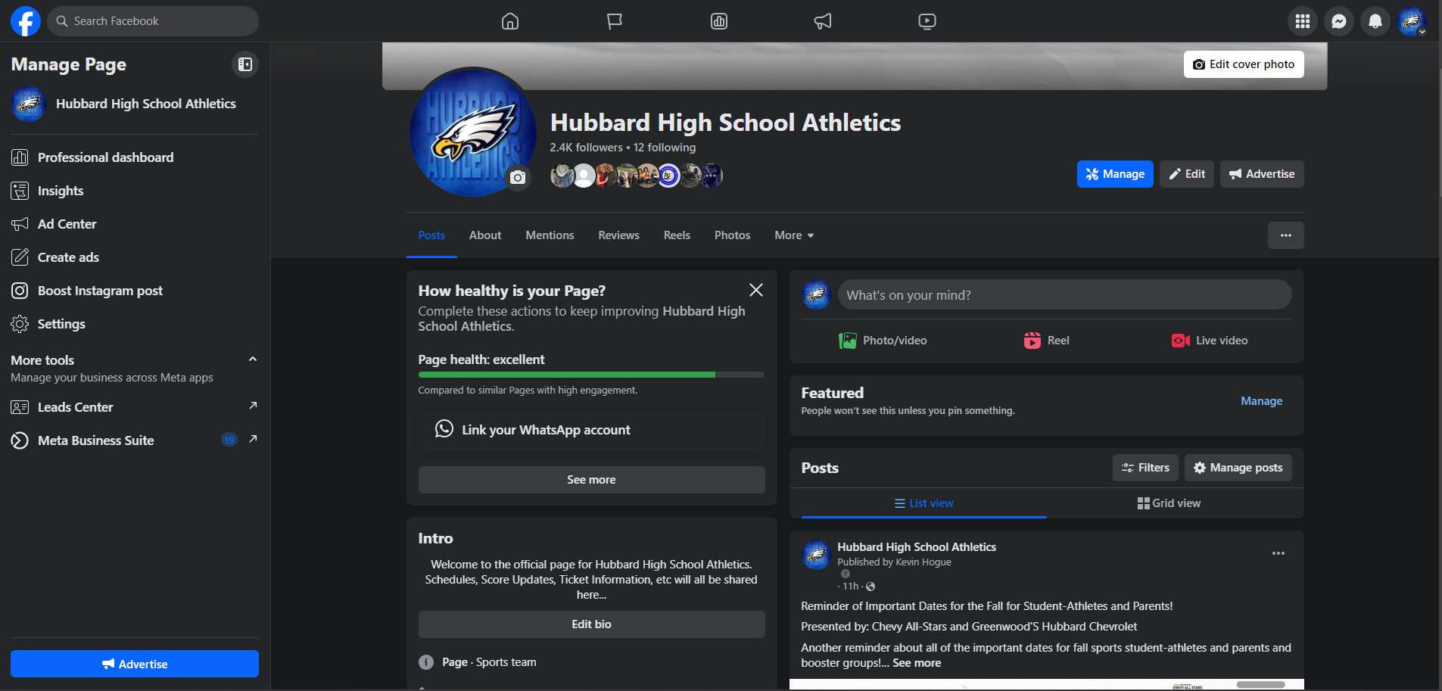Click the Edit pencil button
Image resolution: width=1442 pixels, height=691 pixels.
pos(1187,174)
